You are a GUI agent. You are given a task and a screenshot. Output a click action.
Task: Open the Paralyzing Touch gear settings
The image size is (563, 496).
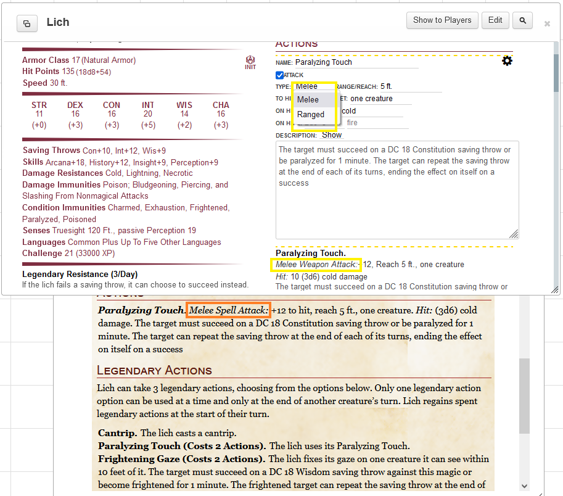pos(507,60)
